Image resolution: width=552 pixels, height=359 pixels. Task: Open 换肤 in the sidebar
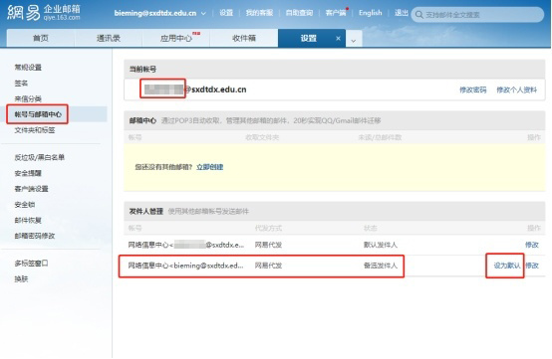coord(21,278)
